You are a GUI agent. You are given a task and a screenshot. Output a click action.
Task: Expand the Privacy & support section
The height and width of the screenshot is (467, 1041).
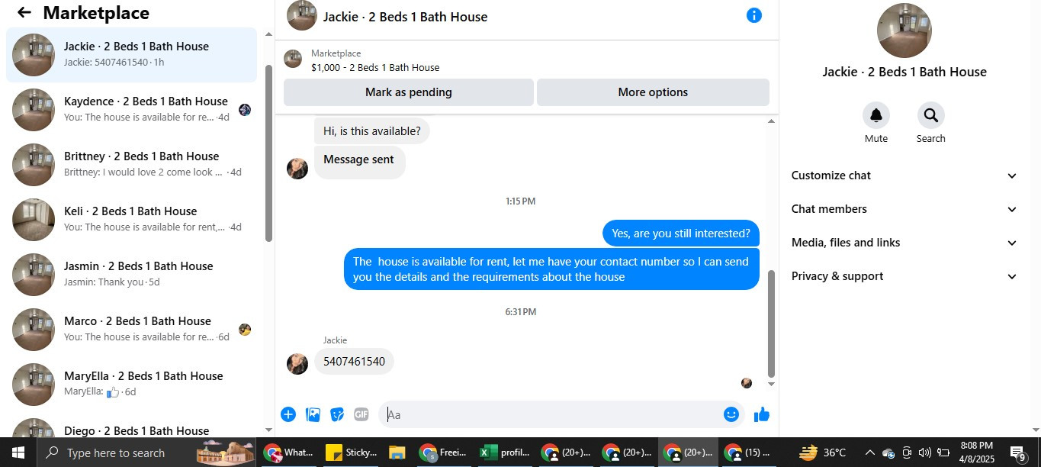click(904, 276)
